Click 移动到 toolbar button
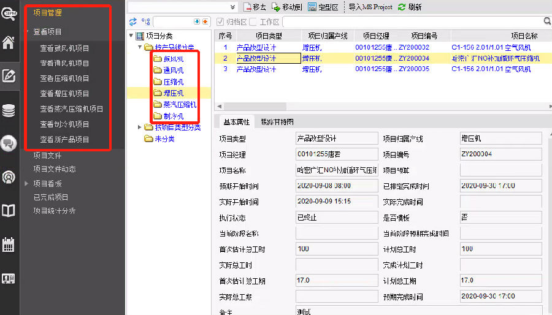 (287, 7)
